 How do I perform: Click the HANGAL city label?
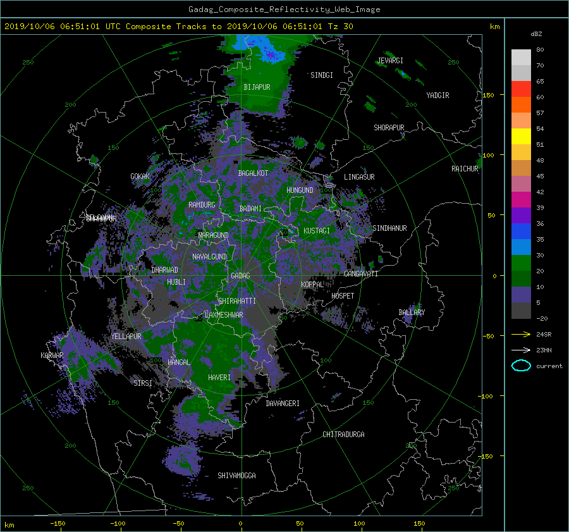178,362
